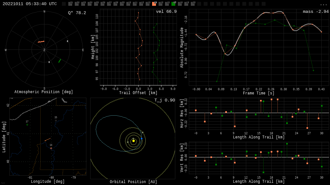Click the green trail in sky plot

[x=60, y=61]
